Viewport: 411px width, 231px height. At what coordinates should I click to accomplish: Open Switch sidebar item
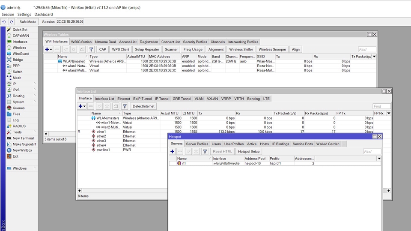point(18,72)
